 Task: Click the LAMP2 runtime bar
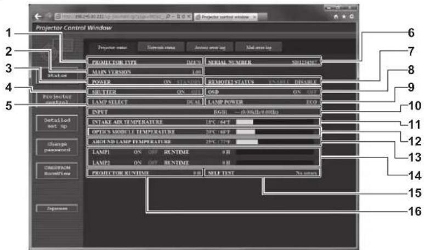coord(275,162)
